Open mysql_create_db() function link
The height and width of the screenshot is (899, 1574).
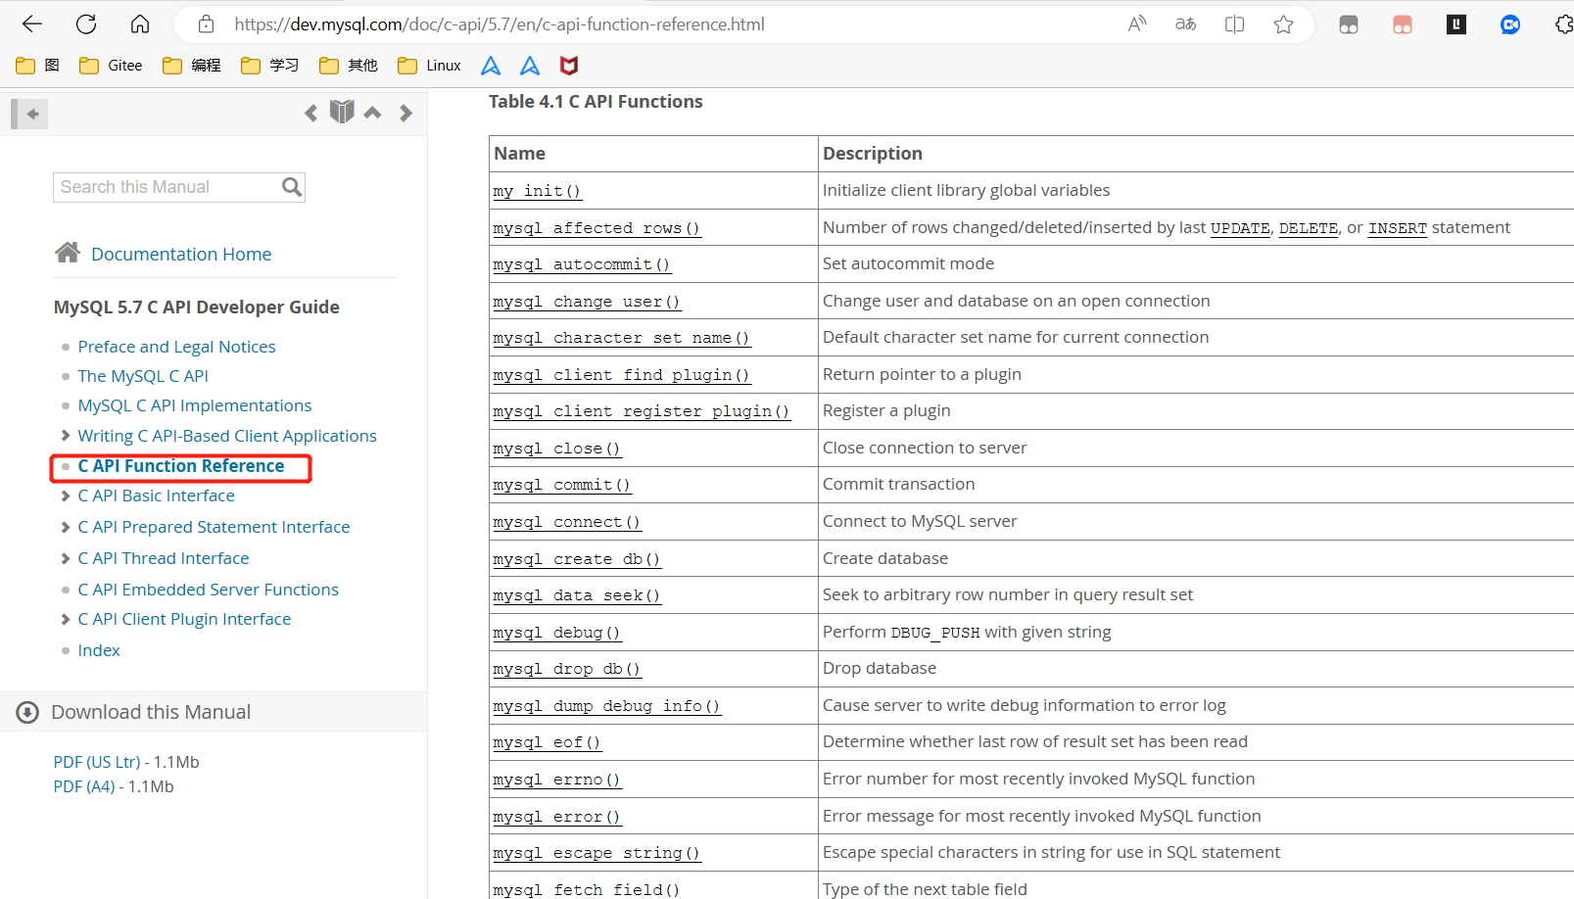pos(577,559)
